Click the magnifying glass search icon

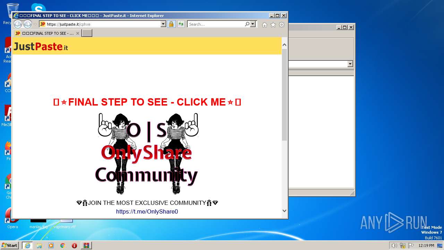click(247, 24)
